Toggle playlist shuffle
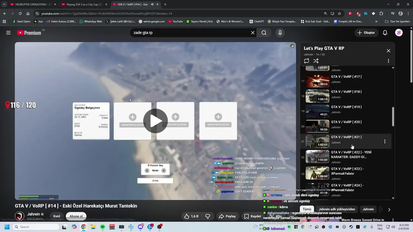The width and height of the screenshot is (413, 232). [x=316, y=61]
